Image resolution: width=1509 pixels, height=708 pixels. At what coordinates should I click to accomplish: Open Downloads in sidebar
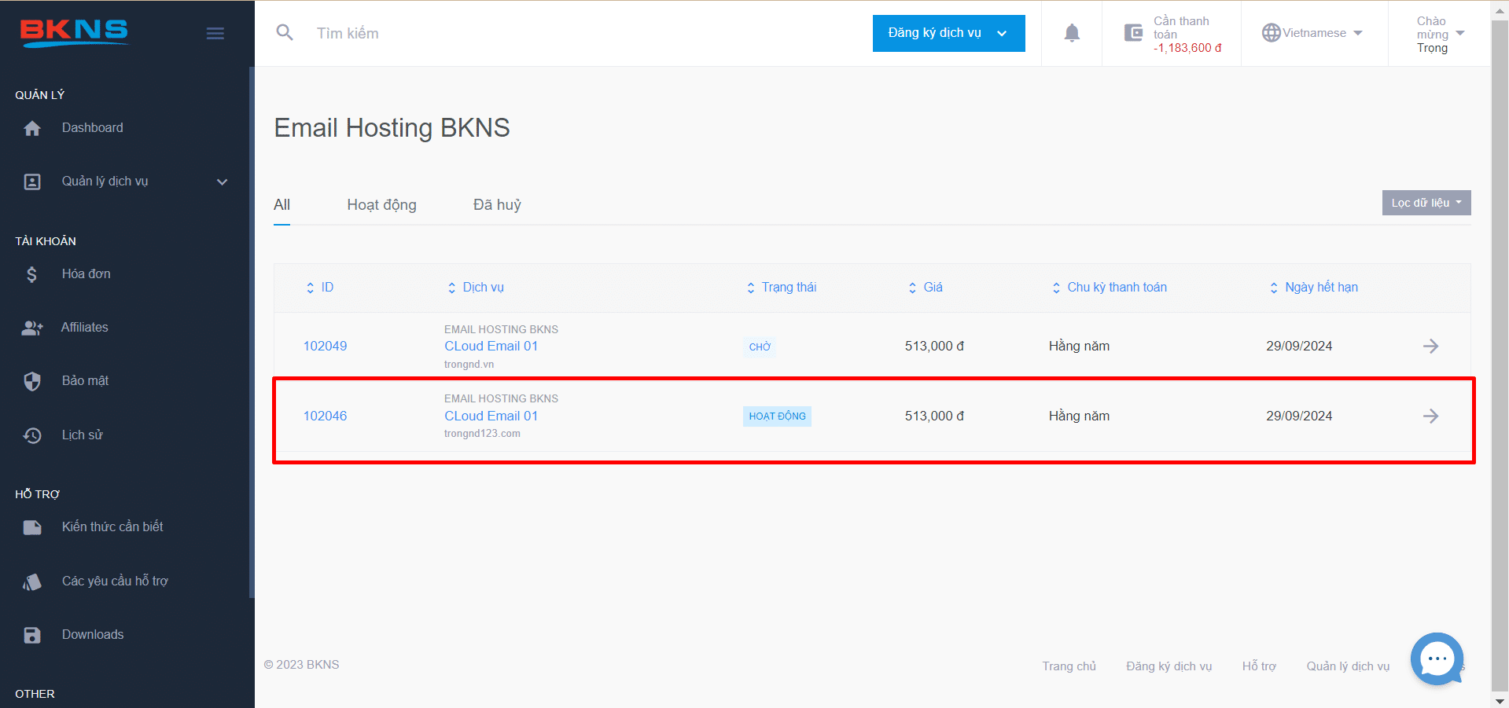[93, 635]
